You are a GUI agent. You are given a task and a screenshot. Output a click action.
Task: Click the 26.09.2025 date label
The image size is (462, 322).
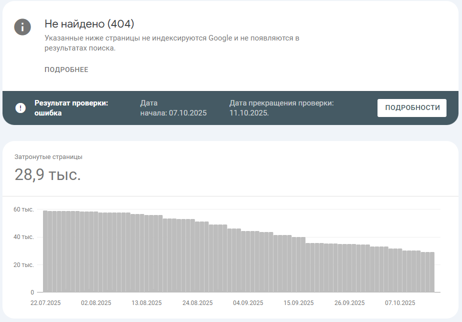tap(349, 303)
